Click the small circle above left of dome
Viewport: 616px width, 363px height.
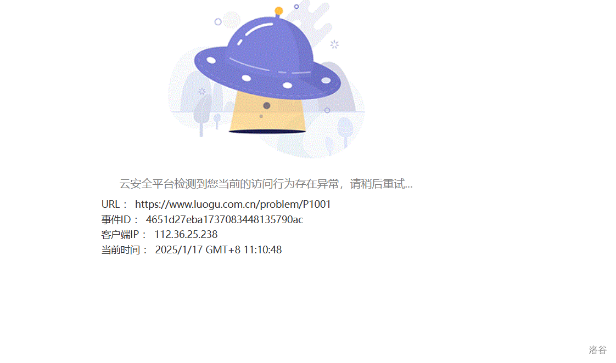pos(218,22)
